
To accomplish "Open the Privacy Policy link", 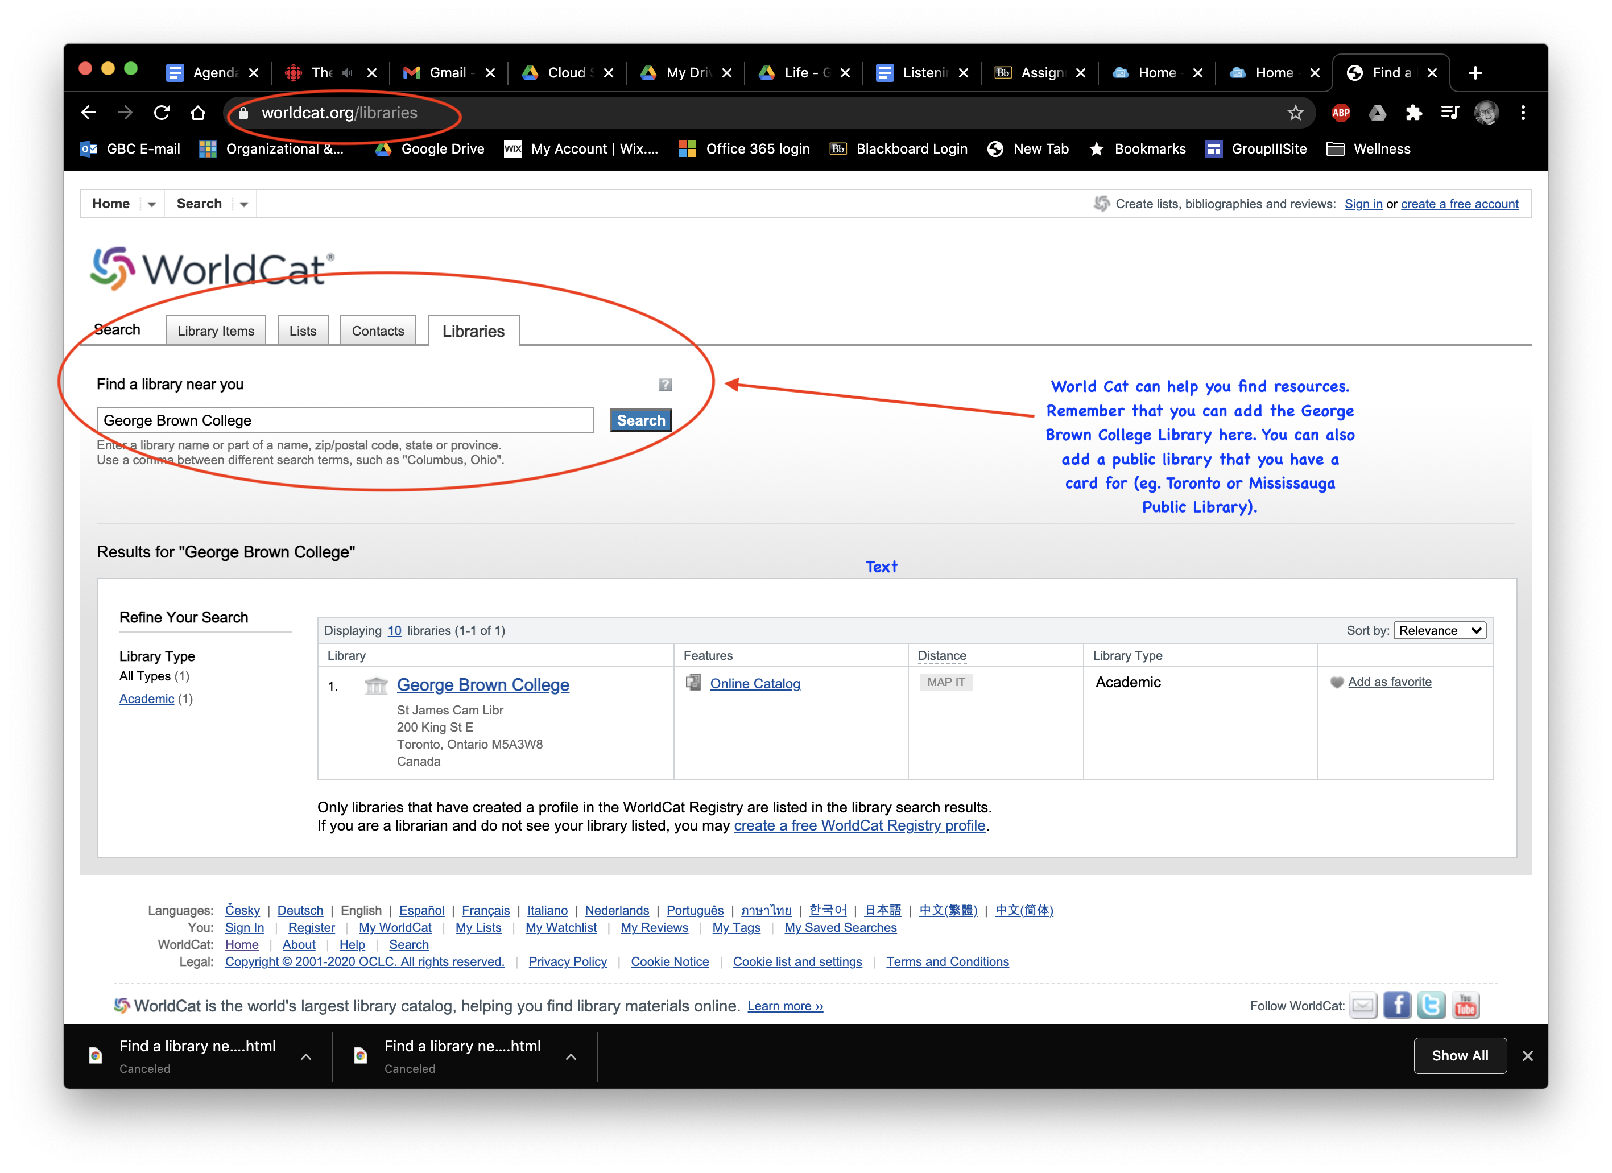I will point(567,962).
